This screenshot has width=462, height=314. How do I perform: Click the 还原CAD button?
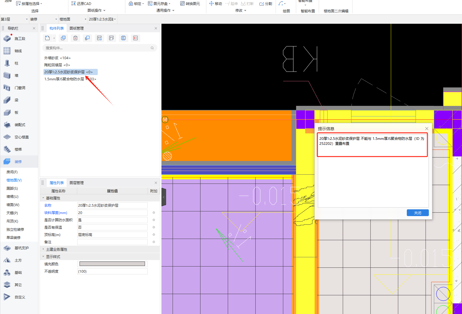coord(81,4)
